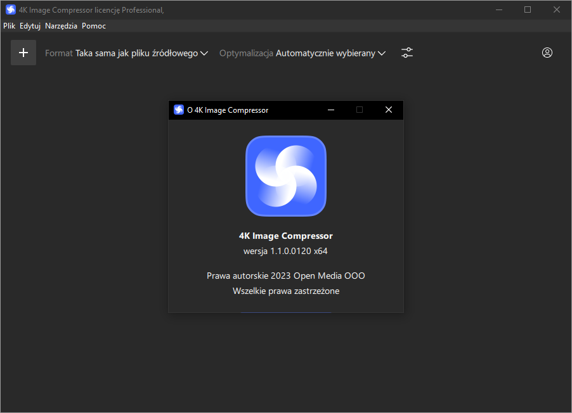
Task: Open the compression settings sliders icon
Action: (407, 53)
